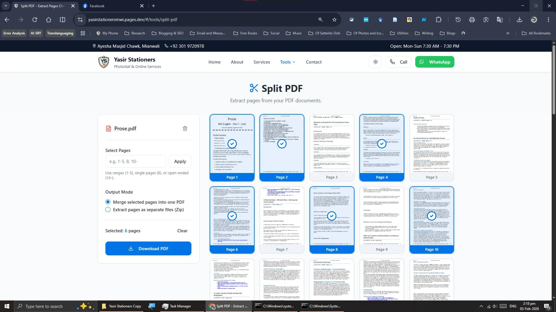This screenshot has height=312, width=556.
Task: Toggle light/dark theme sun icon
Action: tap(375, 62)
